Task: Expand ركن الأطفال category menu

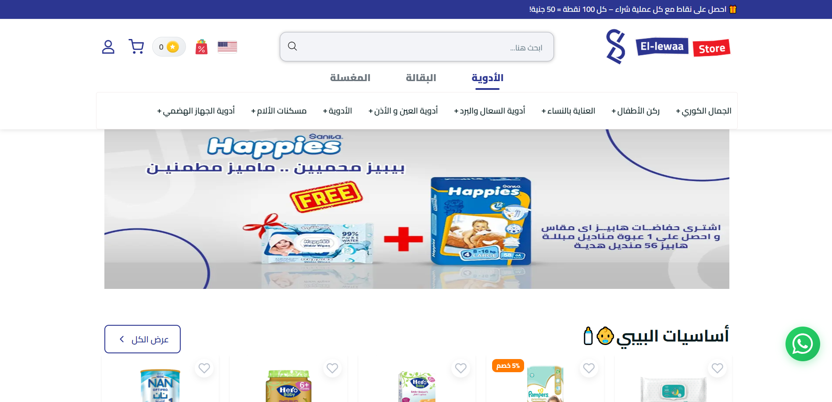Action: click(636, 111)
